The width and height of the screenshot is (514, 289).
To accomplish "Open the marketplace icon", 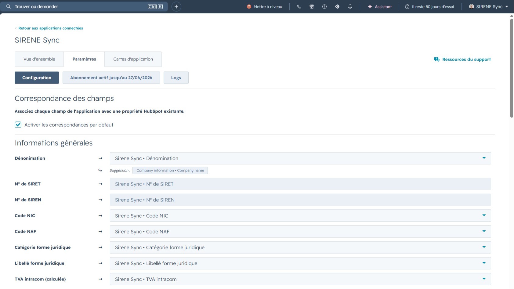I will [x=312, y=6].
